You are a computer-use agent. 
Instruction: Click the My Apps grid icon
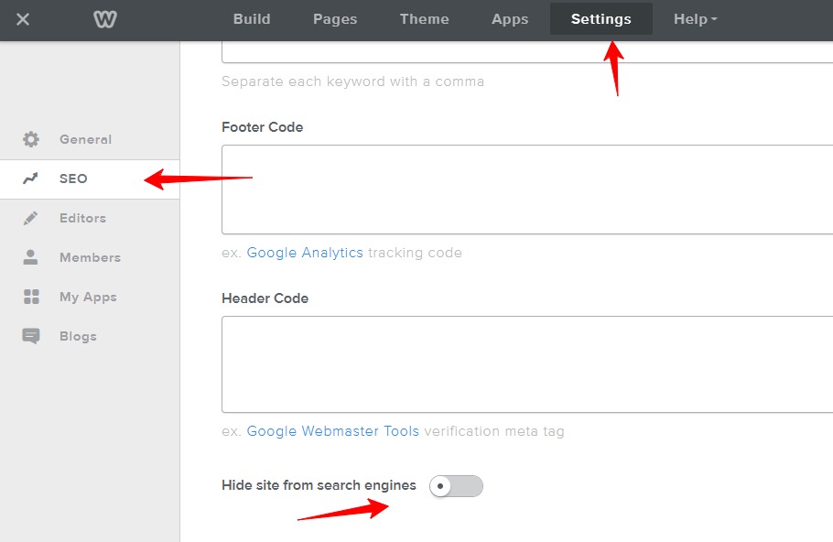coord(31,297)
